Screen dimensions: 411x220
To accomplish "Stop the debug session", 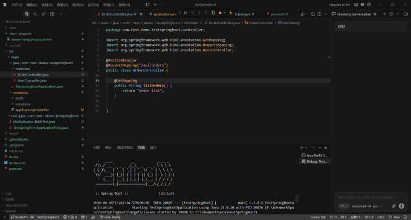I will tap(220, 13).
